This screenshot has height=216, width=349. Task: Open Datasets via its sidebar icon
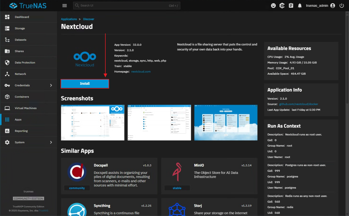(x=7, y=40)
